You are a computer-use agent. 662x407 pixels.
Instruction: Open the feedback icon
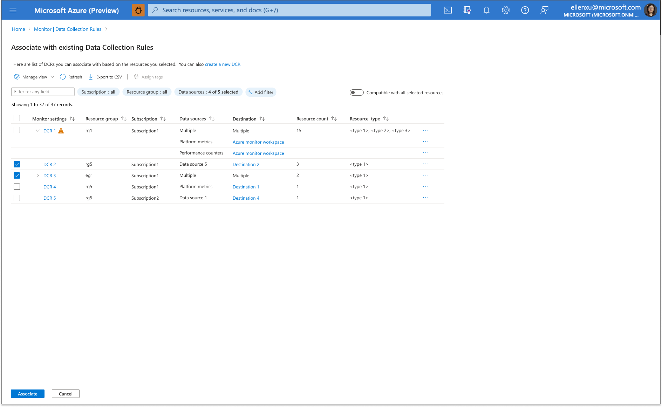(x=544, y=10)
